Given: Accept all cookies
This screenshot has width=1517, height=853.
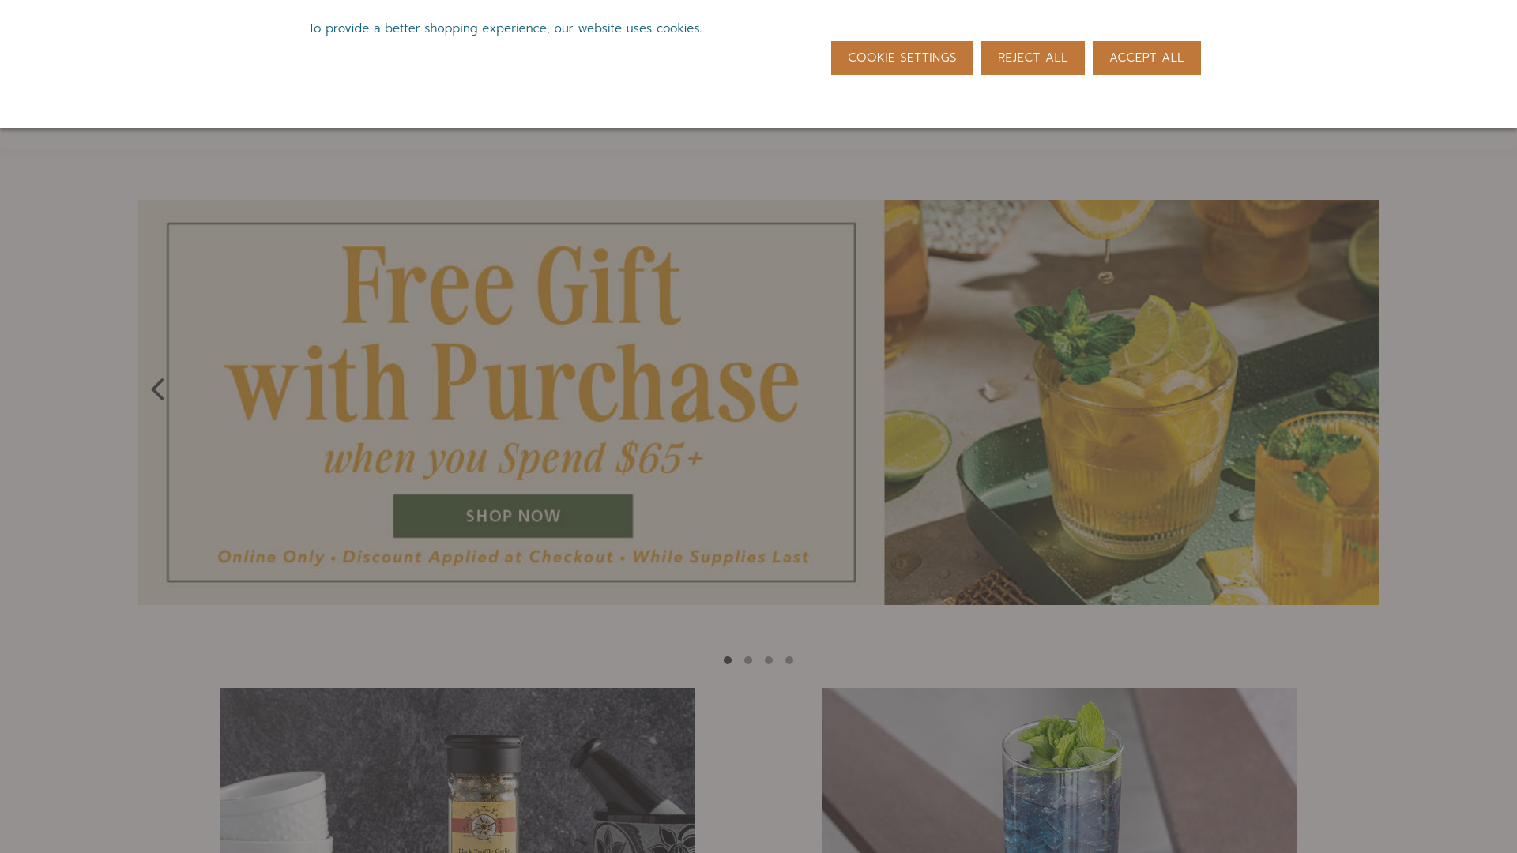Looking at the screenshot, I should (1146, 58).
